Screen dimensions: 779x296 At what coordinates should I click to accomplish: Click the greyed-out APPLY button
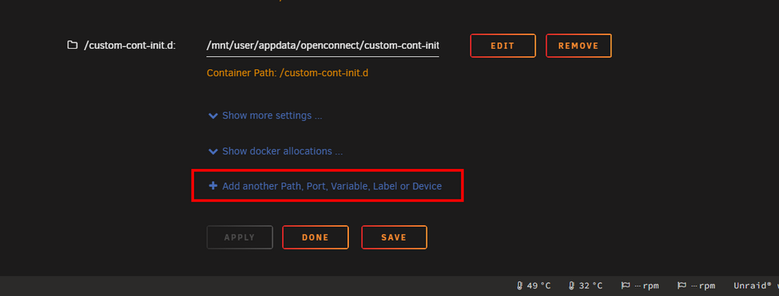point(239,238)
